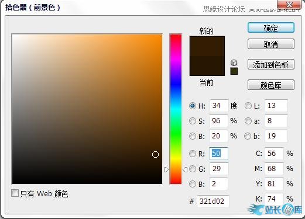
Task: Click the vertical hue spectrum bar
Action: click(176, 109)
